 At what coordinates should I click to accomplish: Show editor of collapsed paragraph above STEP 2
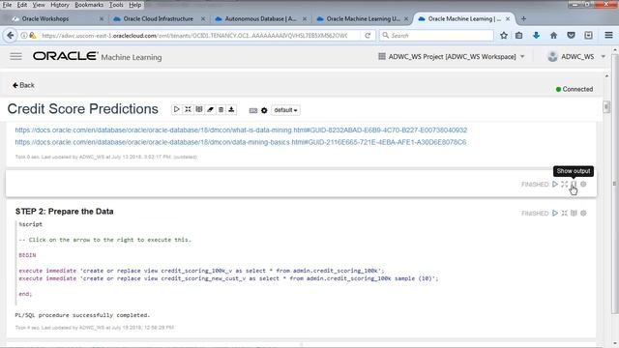(x=565, y=185)
